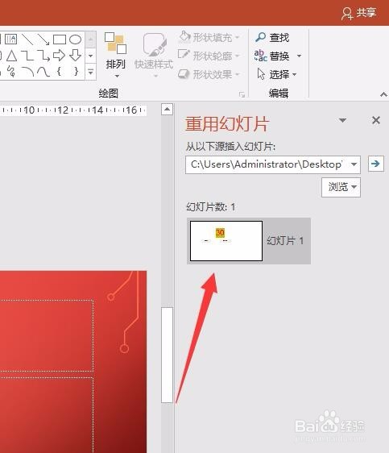Click the slide vertical scrollbar thumb
This screenshot has width=389, height=453.
pyautogui.click(x=167, y=355)
